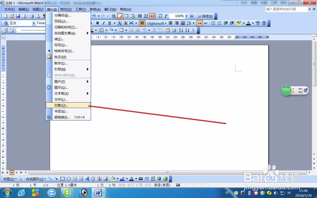Image resolution: width=317 pixels, height=198 pixels.
Task: Select the Arrow drawing tool
Action: [x=56, y=179]
